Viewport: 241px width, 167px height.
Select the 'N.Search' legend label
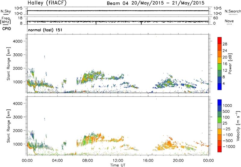(x=233, y=11)
